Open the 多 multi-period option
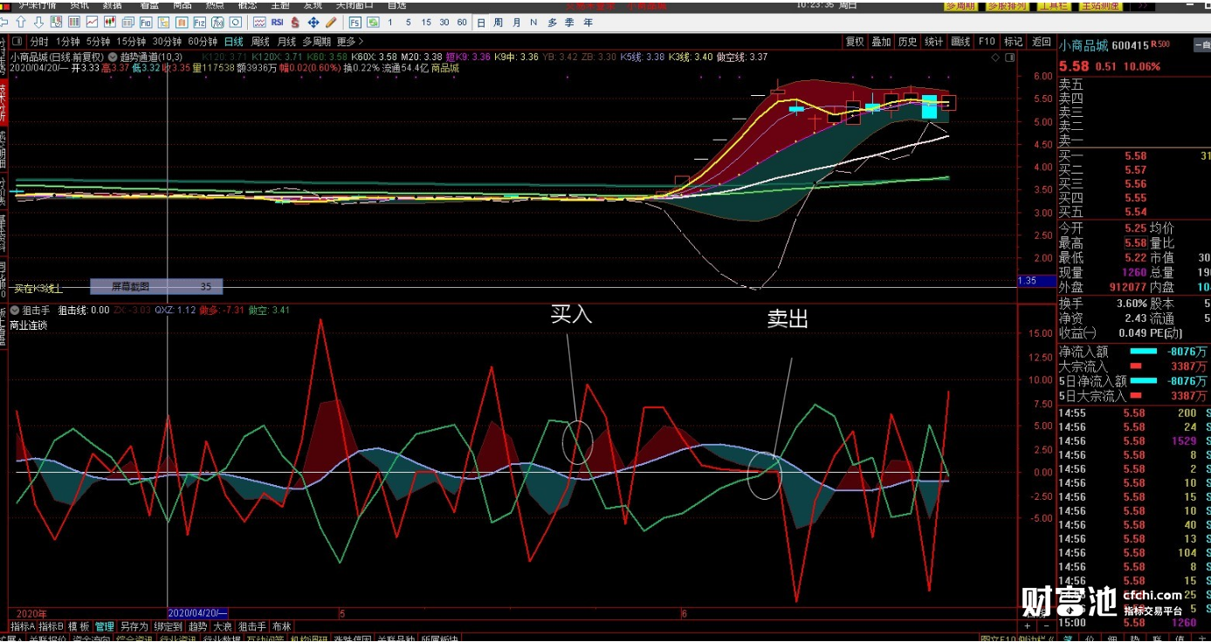Screen dimensions: 1211x642 tap(552, 22)
